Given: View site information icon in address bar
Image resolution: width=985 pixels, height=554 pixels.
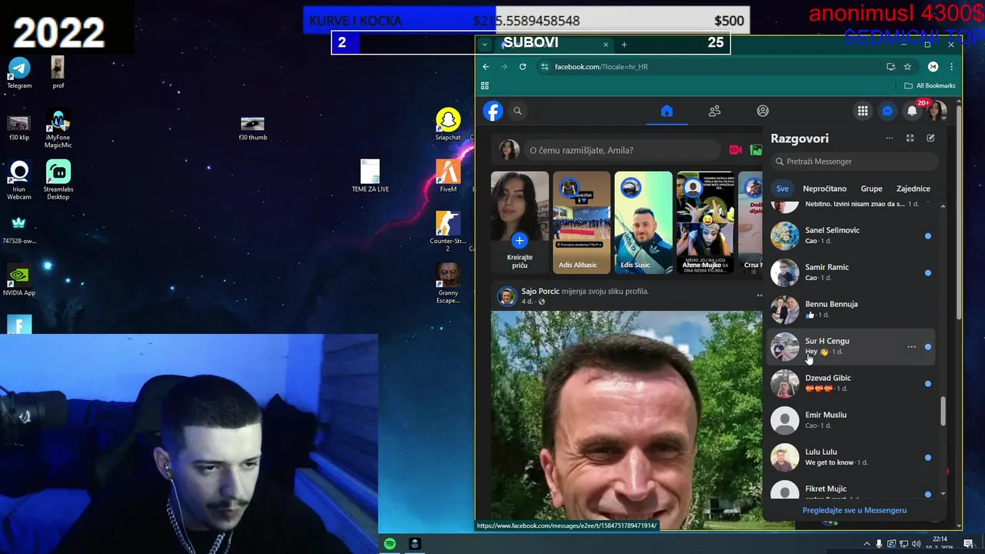Looking at the screenshot, I should [x=544, y=67].
